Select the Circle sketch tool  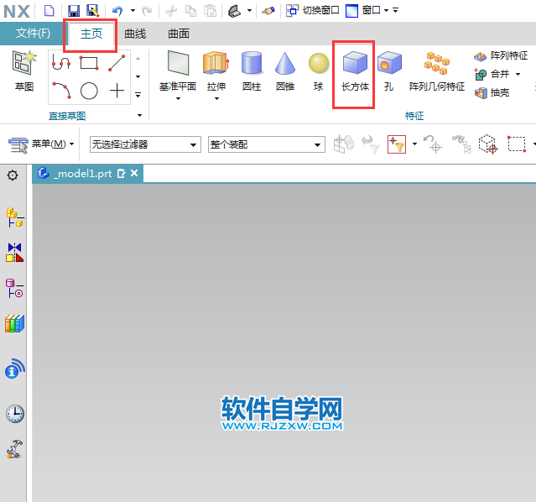[89, 91]
